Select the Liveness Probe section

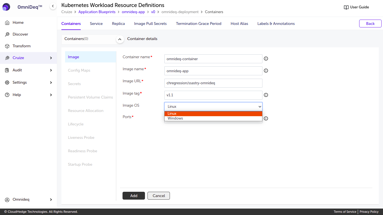pos(91,137)
